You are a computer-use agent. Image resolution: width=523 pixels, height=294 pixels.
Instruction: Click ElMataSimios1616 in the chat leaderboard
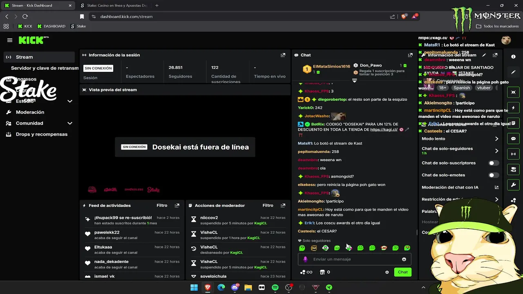(331, 66)
